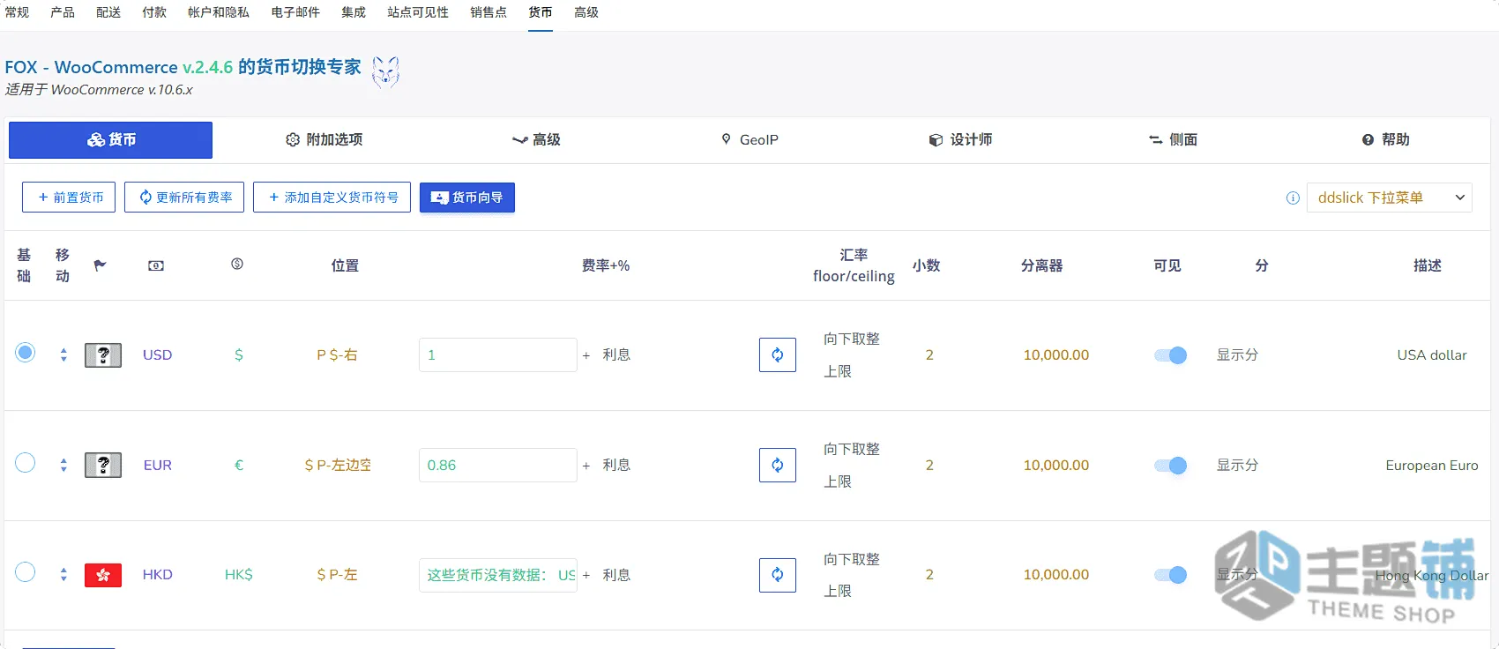Switch to the 侧面 plugin tab

1173,139
